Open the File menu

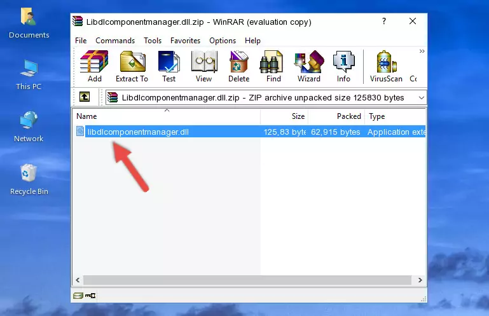point(81,41)
